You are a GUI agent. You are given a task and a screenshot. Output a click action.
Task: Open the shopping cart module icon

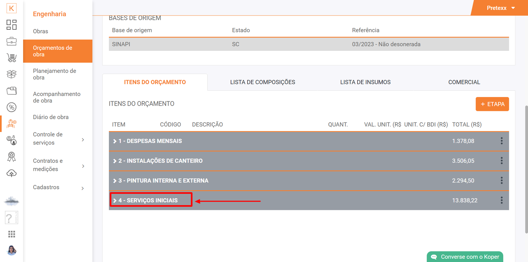click(x=12, y=58)
